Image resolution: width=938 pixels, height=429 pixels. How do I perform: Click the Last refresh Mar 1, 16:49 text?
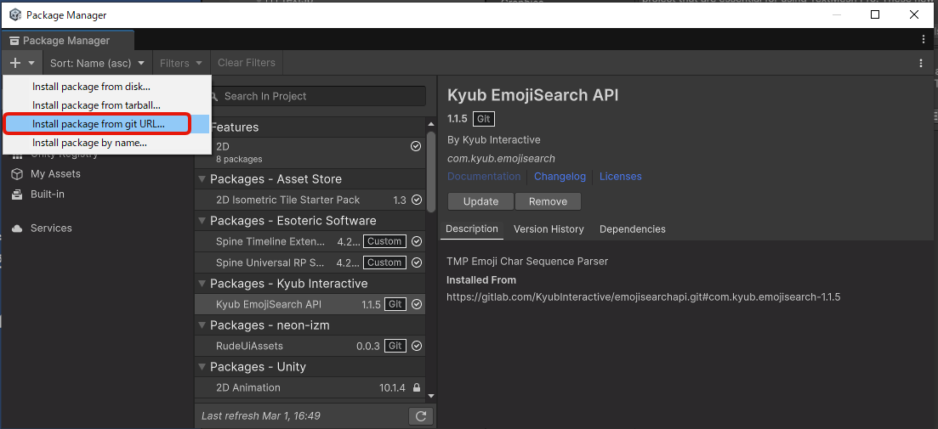point(261,416)
